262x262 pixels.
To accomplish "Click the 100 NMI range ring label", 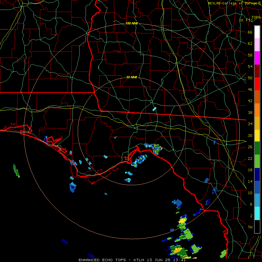I will 132,23.
